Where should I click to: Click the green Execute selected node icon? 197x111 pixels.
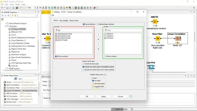click(x=49, y=8)
